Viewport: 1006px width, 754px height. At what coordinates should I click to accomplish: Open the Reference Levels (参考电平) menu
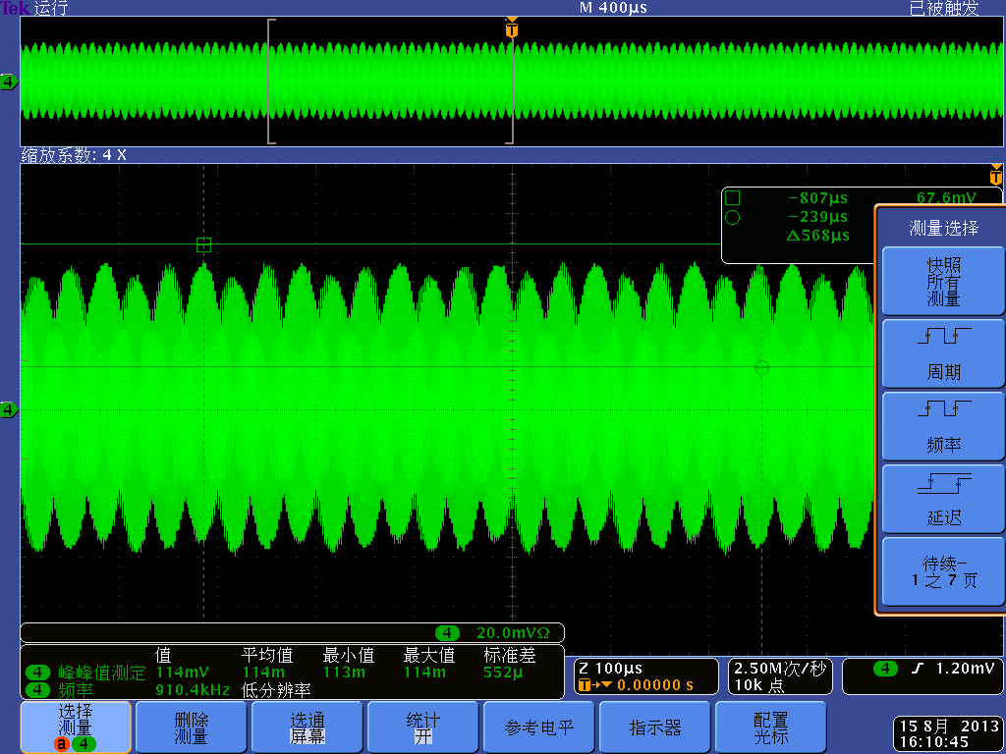coord(538,727)
